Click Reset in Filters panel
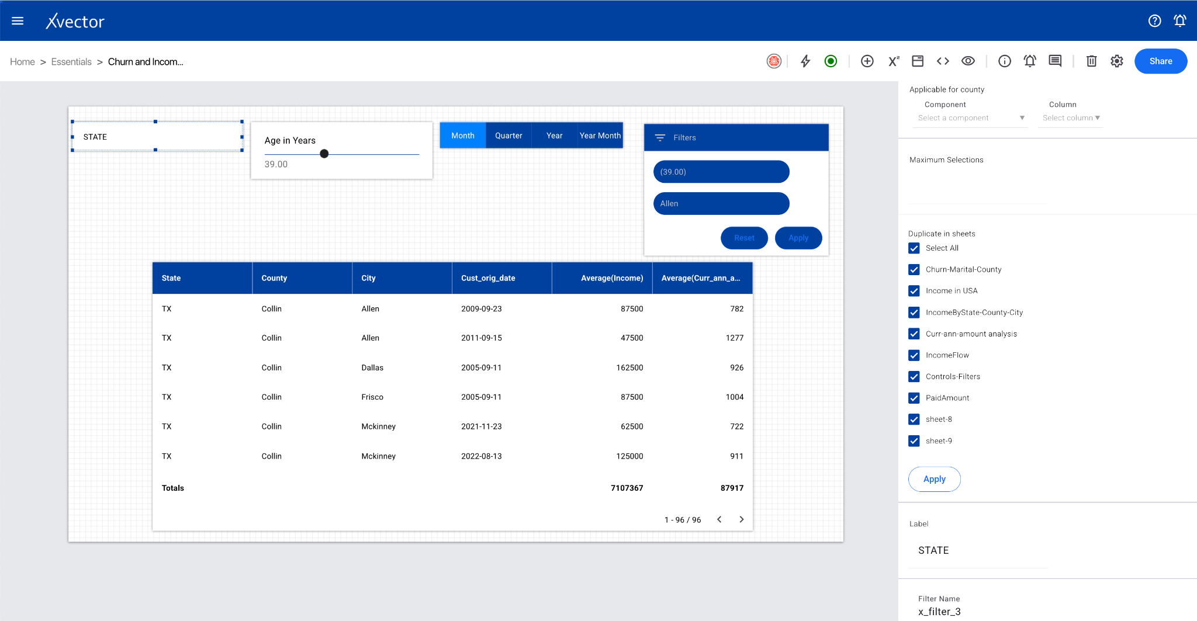This screenshot has width=1197, height=621. (x=744, y=238)
